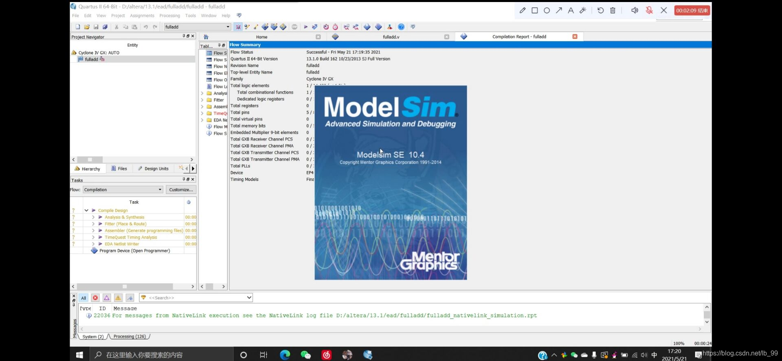
Task: Switch to the Home tab
Action: coord(261,37)
